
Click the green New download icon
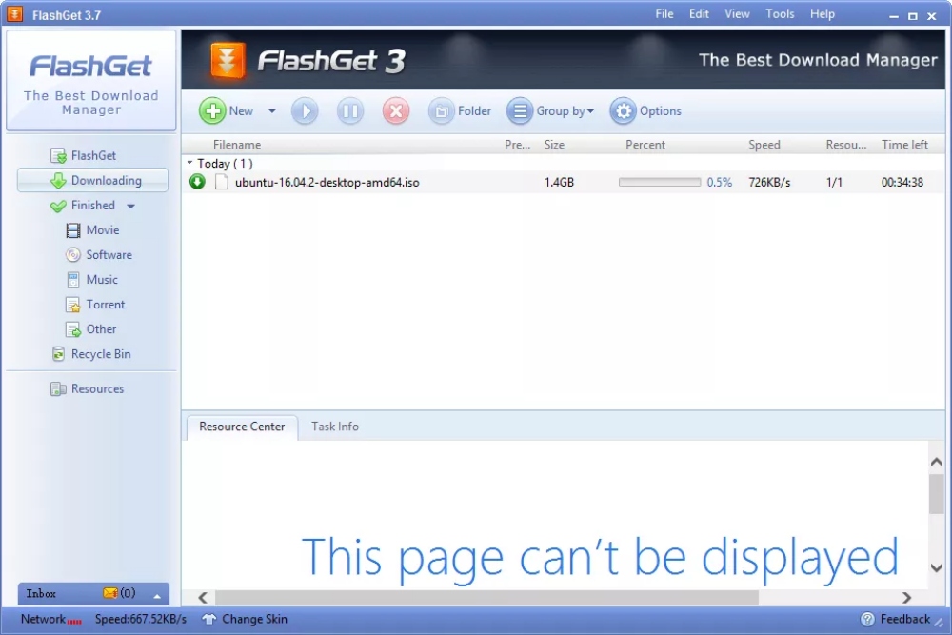(212, 111)
